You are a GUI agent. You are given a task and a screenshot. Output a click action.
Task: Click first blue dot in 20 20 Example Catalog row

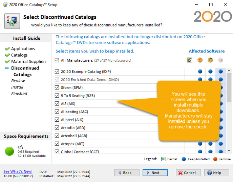coord(200,72)
